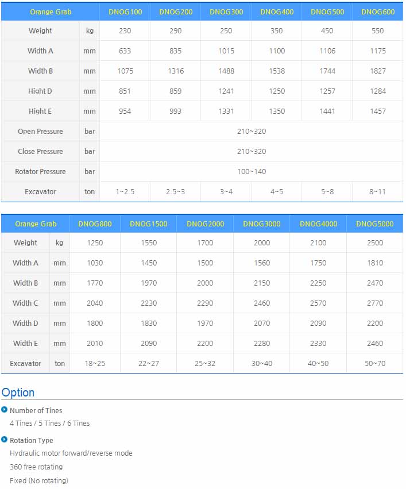Screen dimensions: 406x489
Task: Click the Rotator Pressure row label
Action: point(40,172)
